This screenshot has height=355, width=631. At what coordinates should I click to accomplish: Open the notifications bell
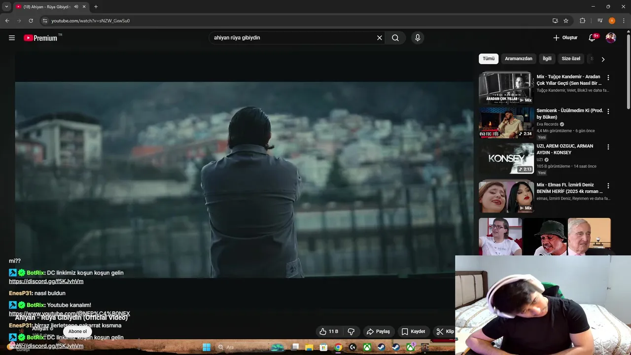pyautogui.click(x=593, y=38)
